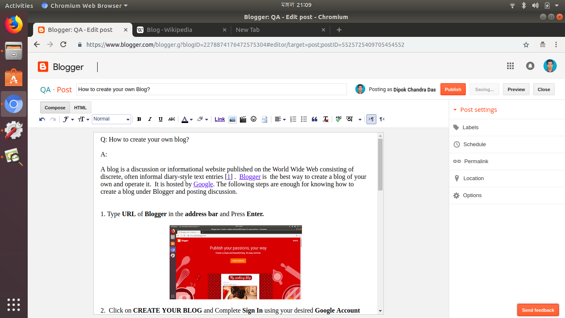Open the text background color picker
Image resolution: width=565 pixels, height=318 pixels.
coord(202,119)
